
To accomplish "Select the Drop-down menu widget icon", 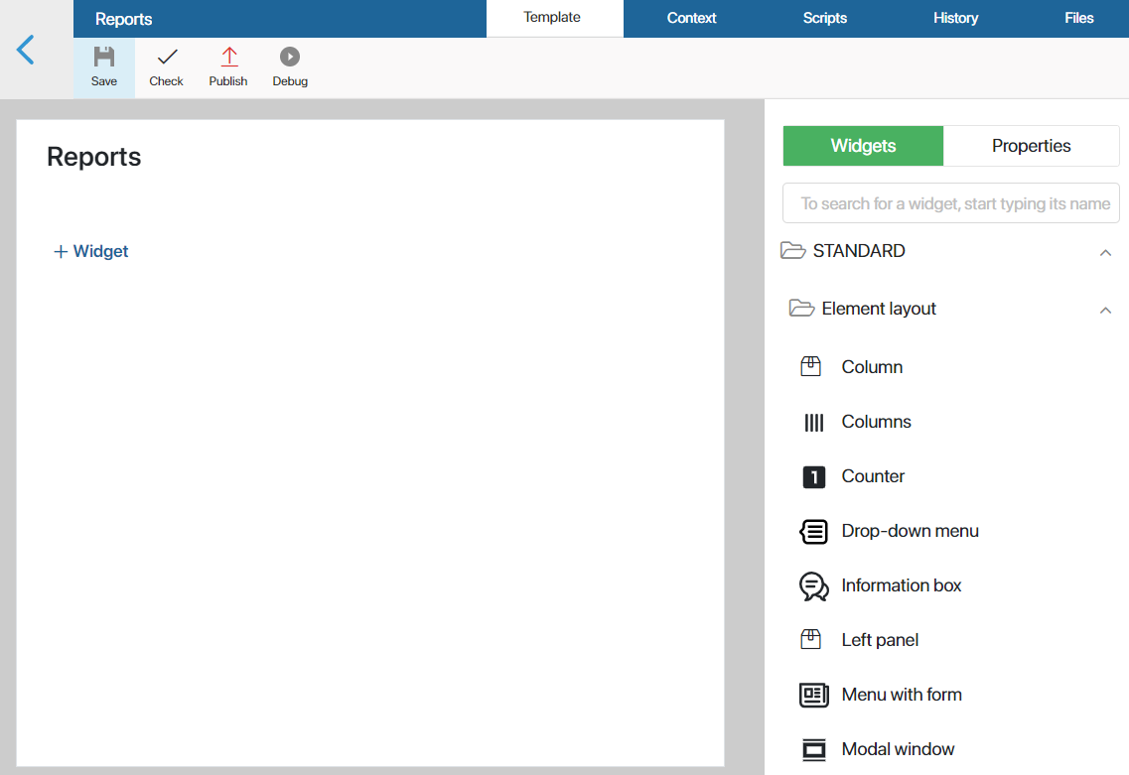I will pos(813,532).
